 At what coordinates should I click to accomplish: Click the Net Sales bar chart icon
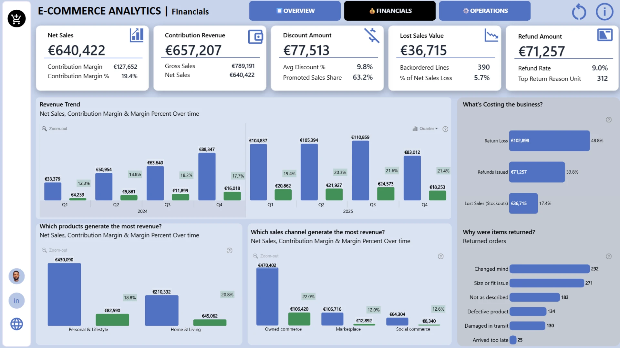[x=137, y=35]
